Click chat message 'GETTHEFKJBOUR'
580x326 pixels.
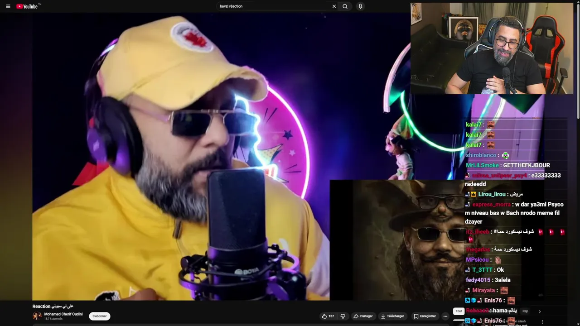coord(526,165)
